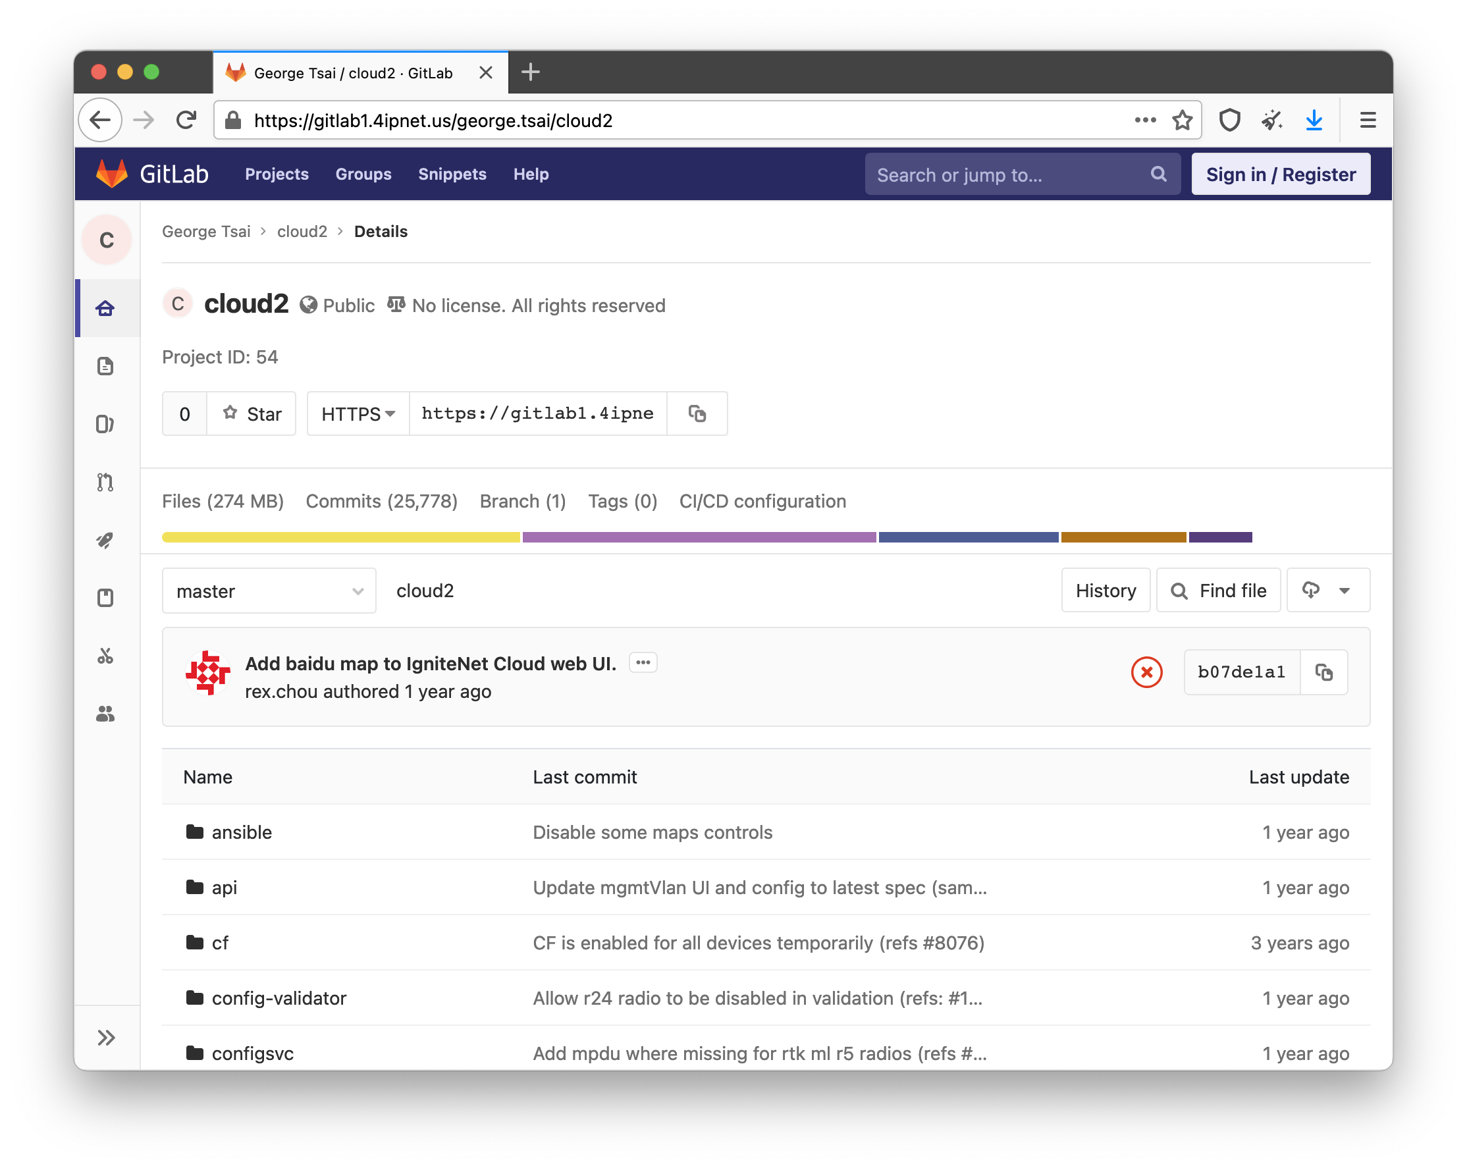Image resolution: width=1467 pixels, height=1168 pixels.
Task: Star the cloud2 project
Action: (252, 413)
